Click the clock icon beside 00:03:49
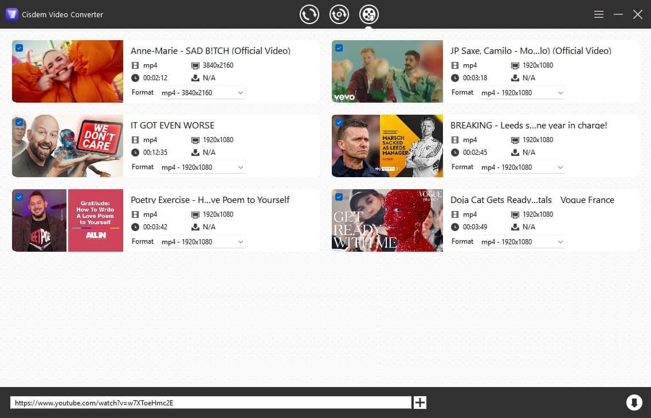The image size is (651, 418). (x=454, y=227)
